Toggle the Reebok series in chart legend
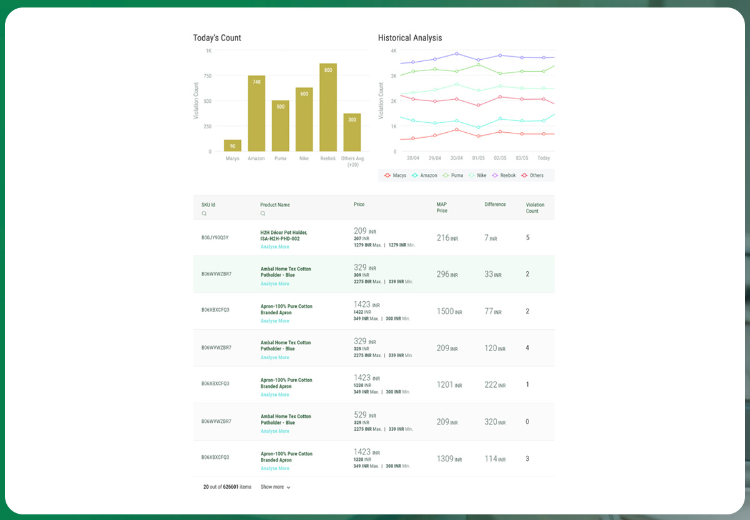 [x=504, y=176]
